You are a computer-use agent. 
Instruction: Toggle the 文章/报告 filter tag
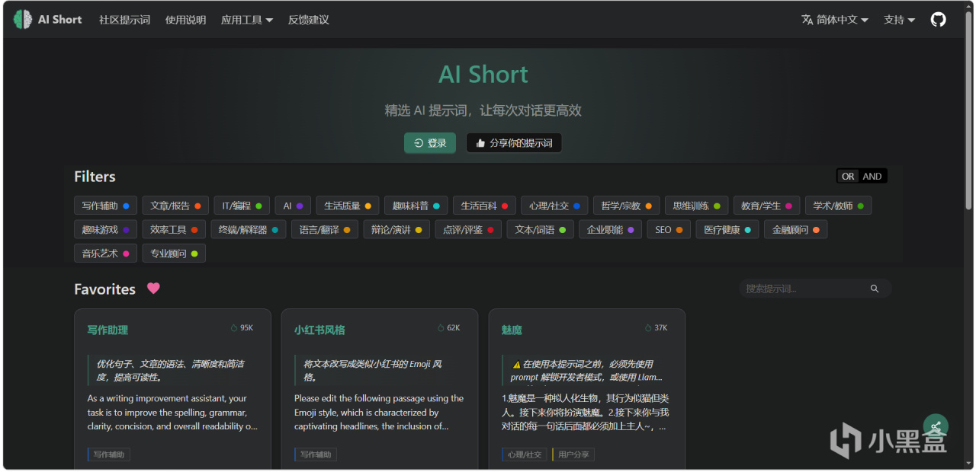175,206
